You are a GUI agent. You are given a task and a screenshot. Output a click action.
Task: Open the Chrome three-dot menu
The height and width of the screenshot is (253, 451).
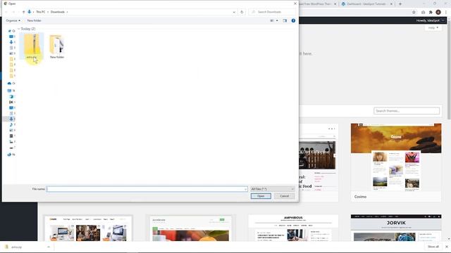tap(446, 12)
